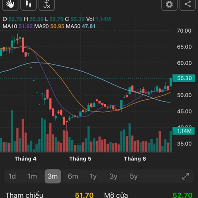The image size is (198, 198).
Task: Tap the 60.00 price axis label
Action: coord(184,63)
